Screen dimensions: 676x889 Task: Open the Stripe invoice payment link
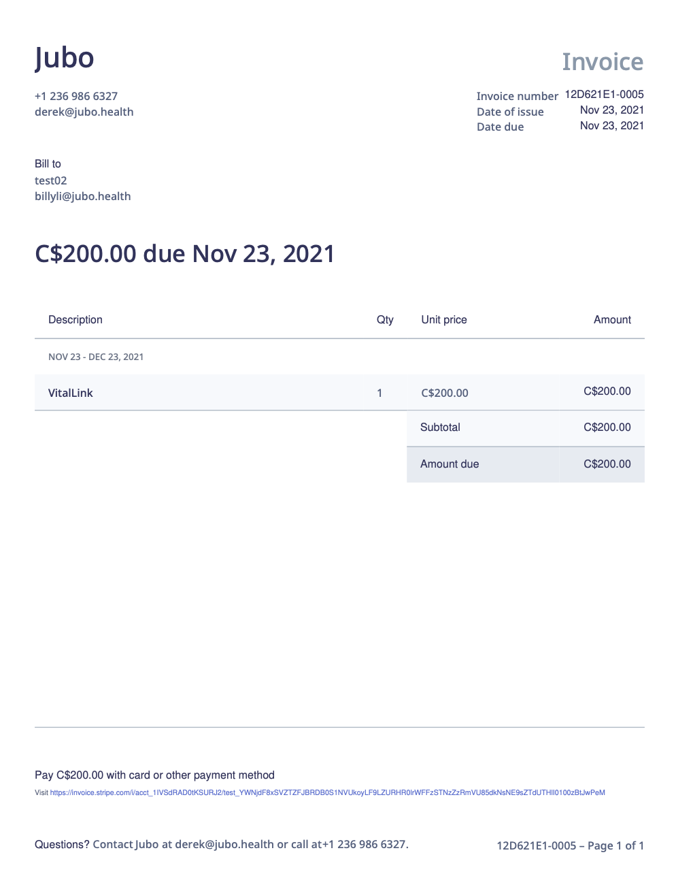[327, 792]
